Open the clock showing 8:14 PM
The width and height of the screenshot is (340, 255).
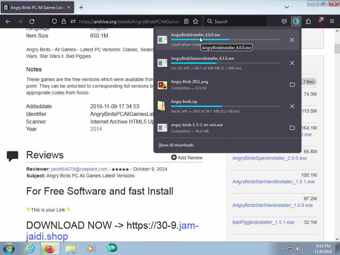[323, 249]
